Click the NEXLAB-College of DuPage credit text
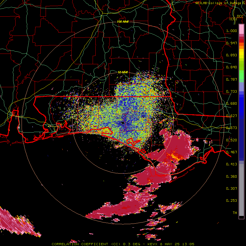246x246 pixels. click(220, 3)
